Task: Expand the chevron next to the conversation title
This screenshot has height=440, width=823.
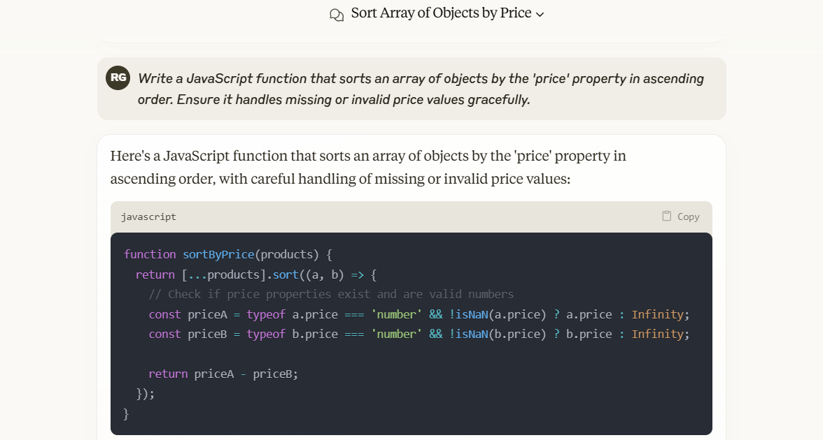Action: point(540,15)
